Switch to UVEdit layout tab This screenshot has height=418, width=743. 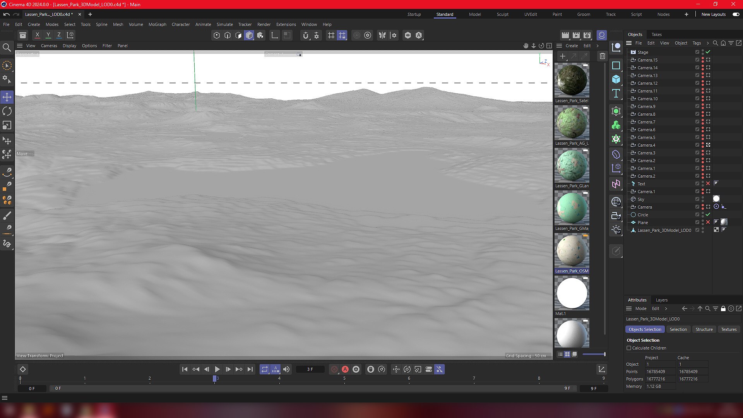tap(531, 14)
